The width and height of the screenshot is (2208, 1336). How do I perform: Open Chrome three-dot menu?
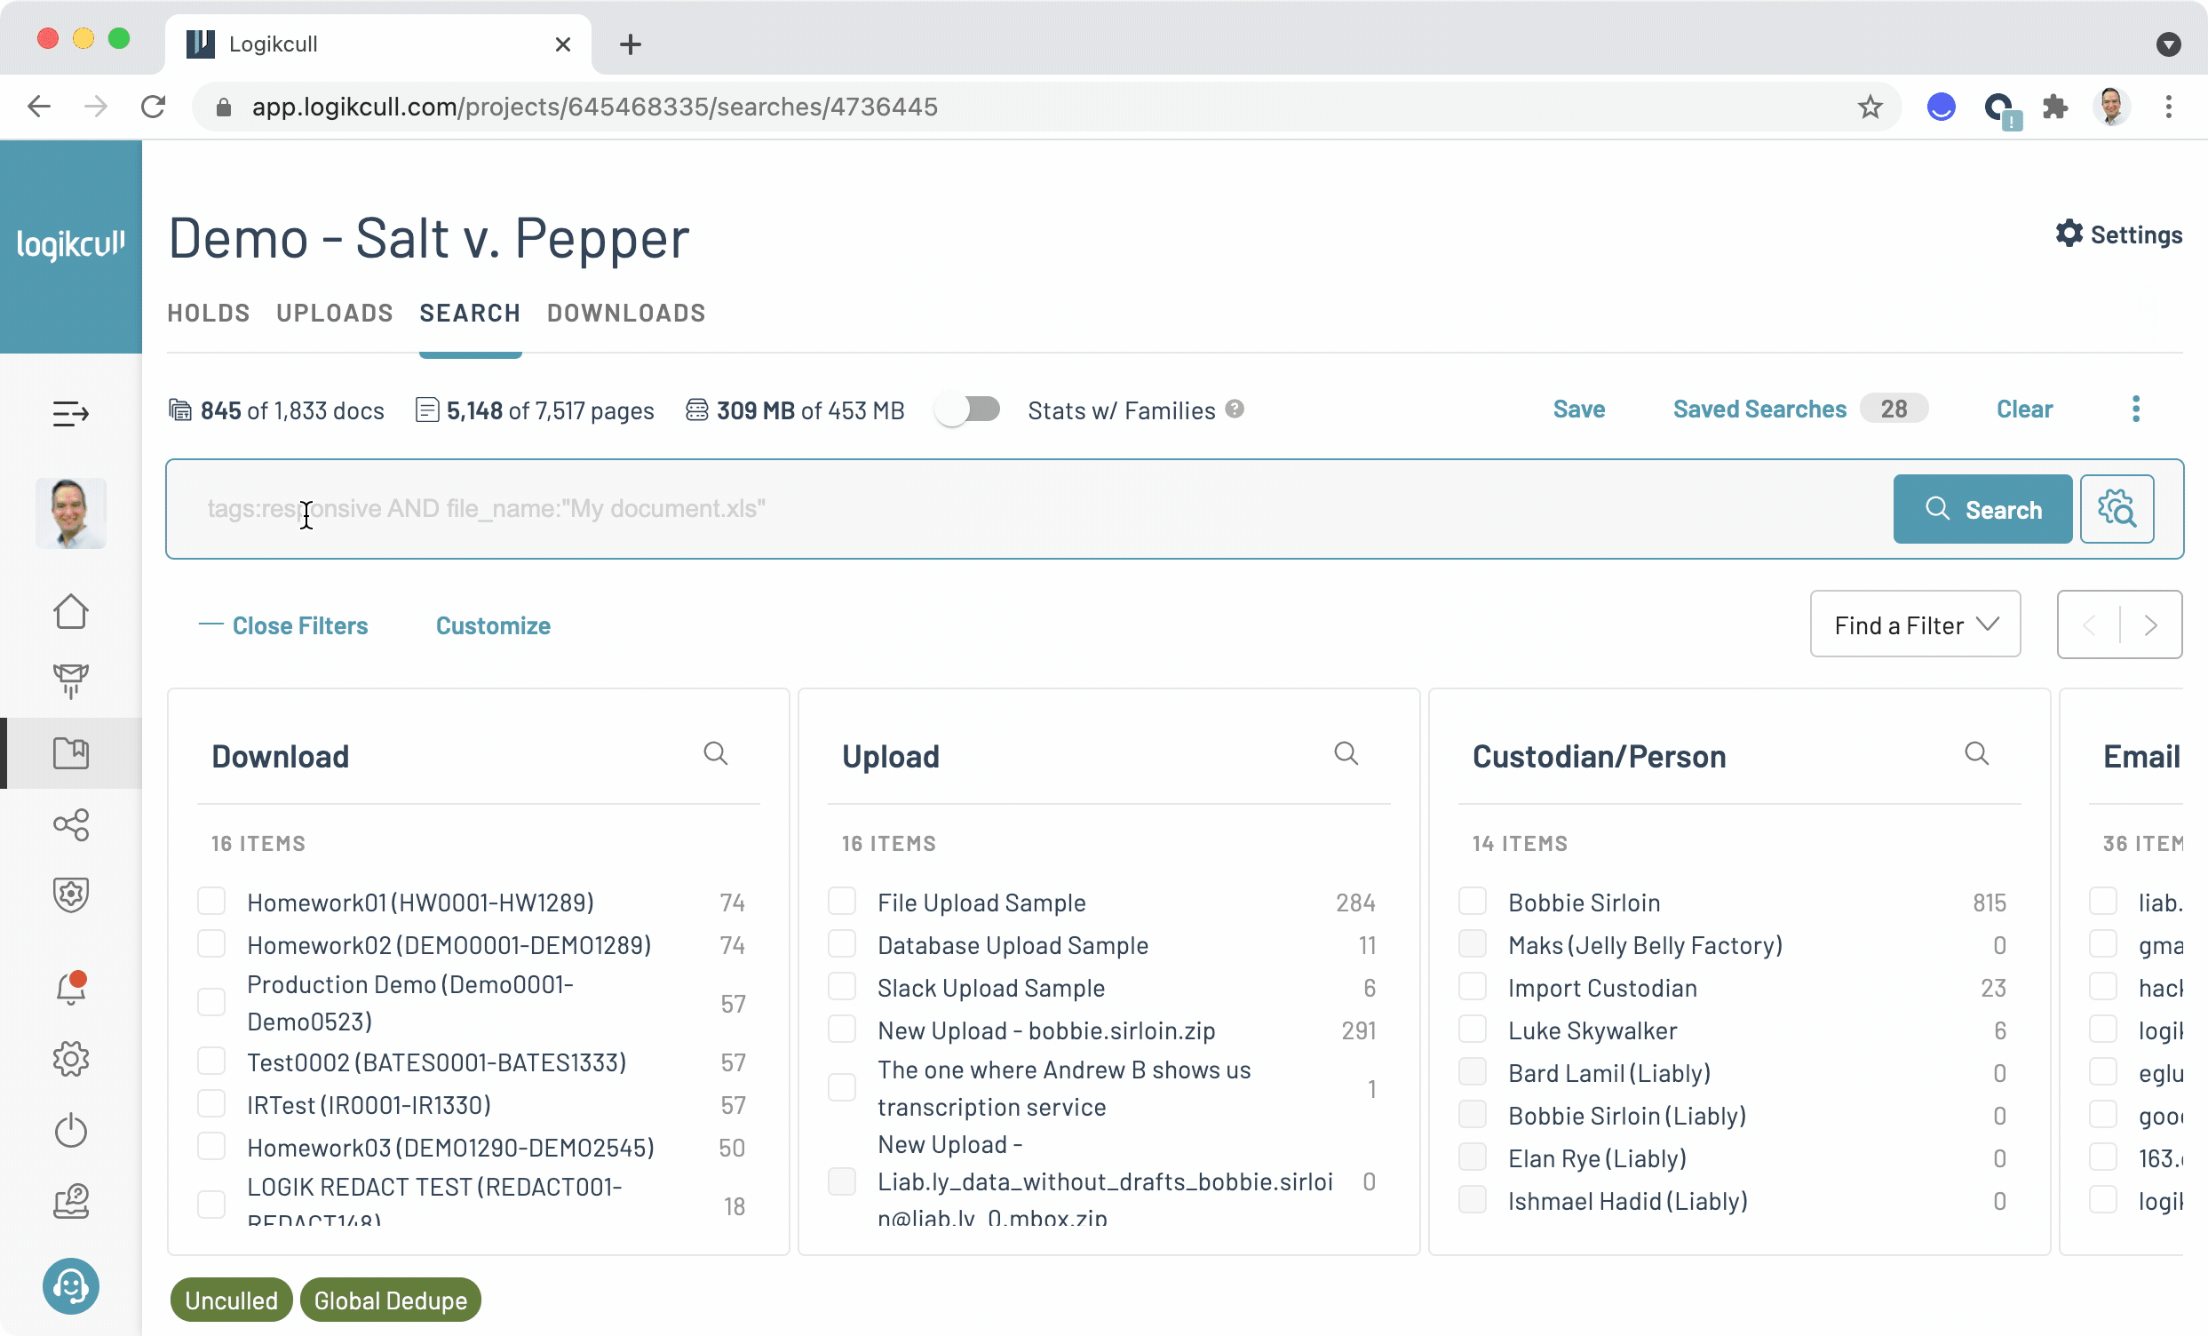click(2169, 107)
